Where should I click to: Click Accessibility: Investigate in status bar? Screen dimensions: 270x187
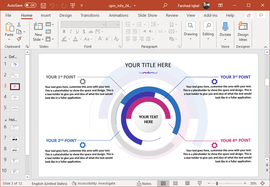point(94,183)
